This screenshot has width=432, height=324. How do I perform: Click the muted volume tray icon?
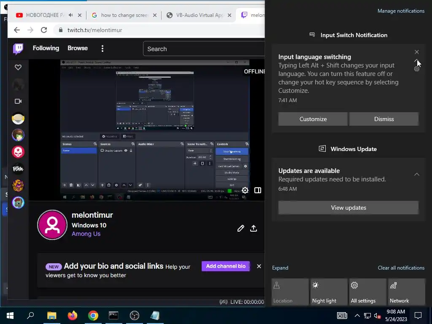click(378, 316)
